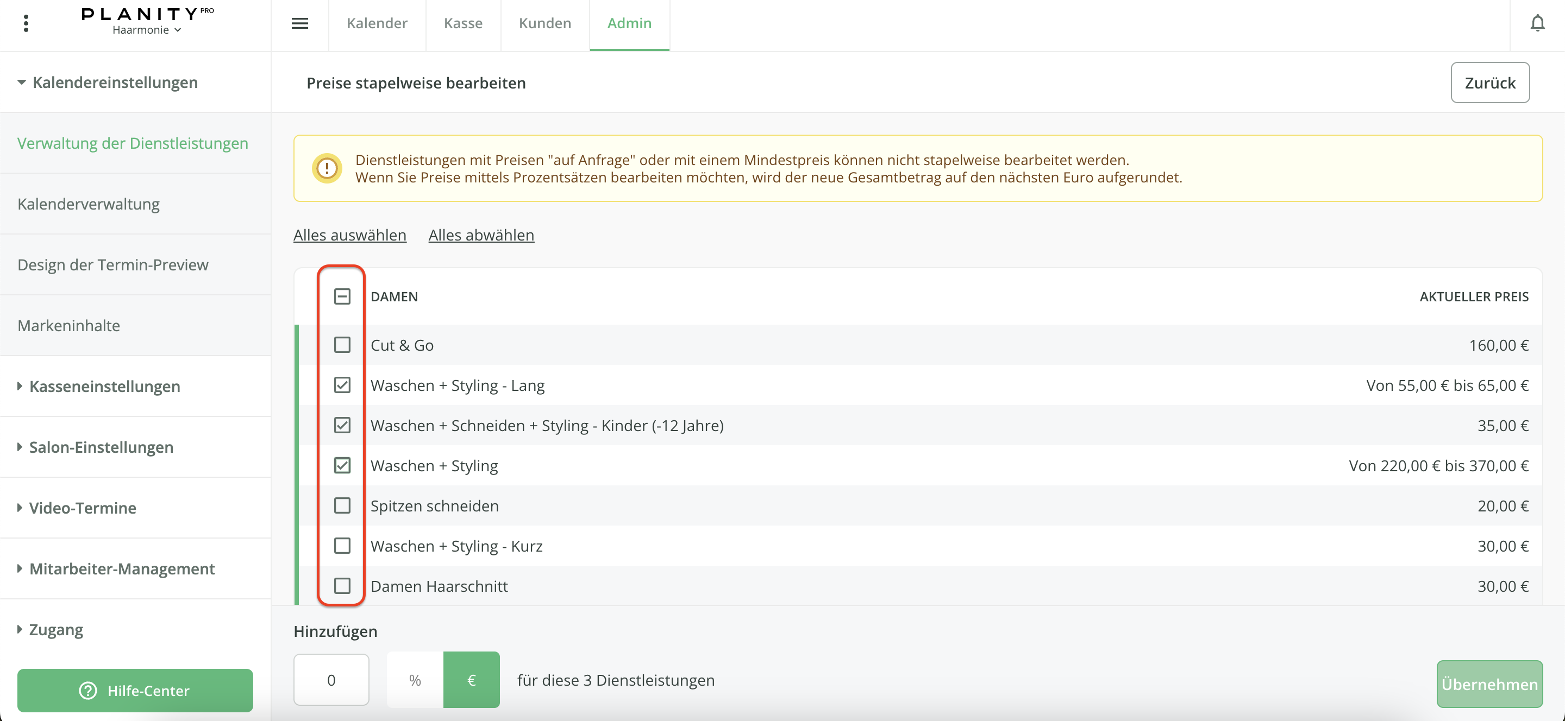
Task: Open the notifications bell
Action: [x=1537, y=23]
